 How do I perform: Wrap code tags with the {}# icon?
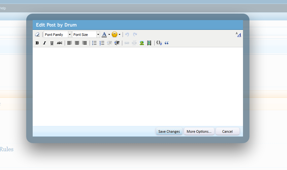(159, 43)
